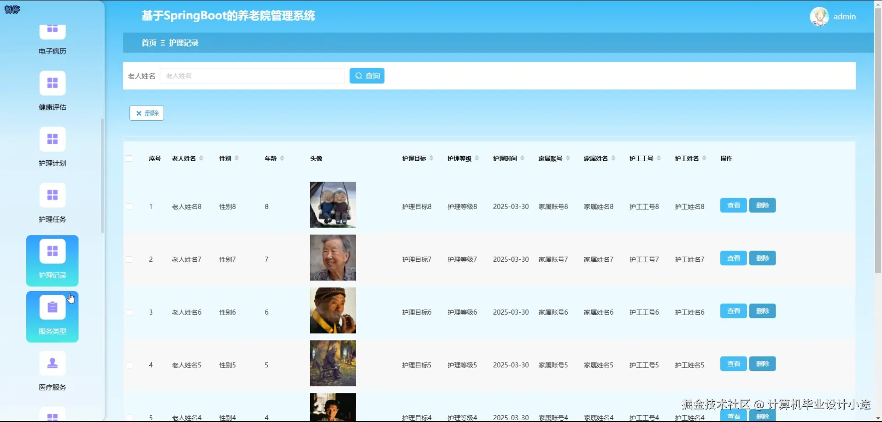Check the row checkbox for 老人姓名7

[x=129, y=259]
